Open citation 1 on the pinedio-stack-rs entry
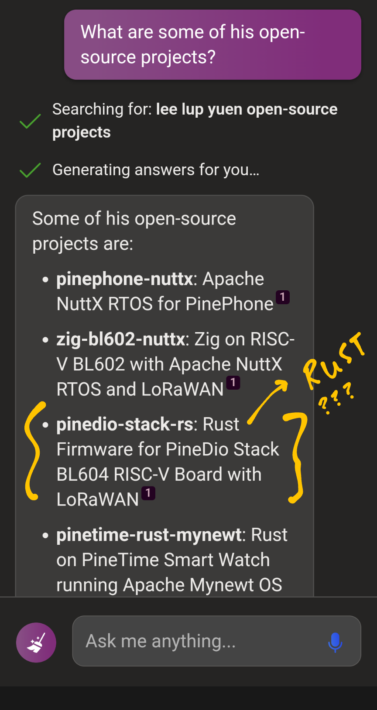The height and width of the screenshot is (710, 377). (x=148, y=493)
